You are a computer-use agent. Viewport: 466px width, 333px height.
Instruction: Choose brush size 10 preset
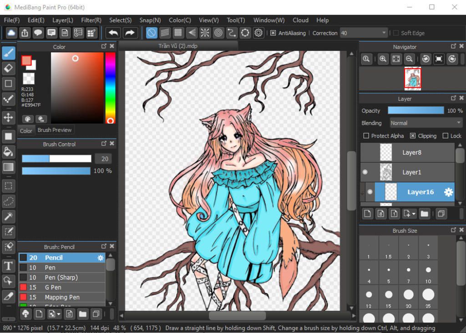pyautogui.click(x=428, y=273)
